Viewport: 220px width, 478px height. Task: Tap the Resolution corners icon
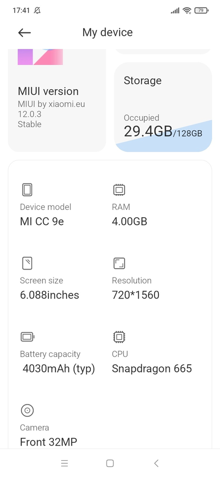tap(119, 263)
